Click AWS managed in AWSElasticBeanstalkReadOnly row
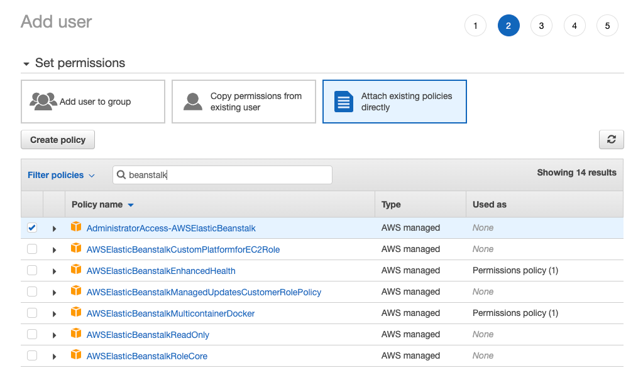Screen dimensions: 643x368 [x=410, y=334]
